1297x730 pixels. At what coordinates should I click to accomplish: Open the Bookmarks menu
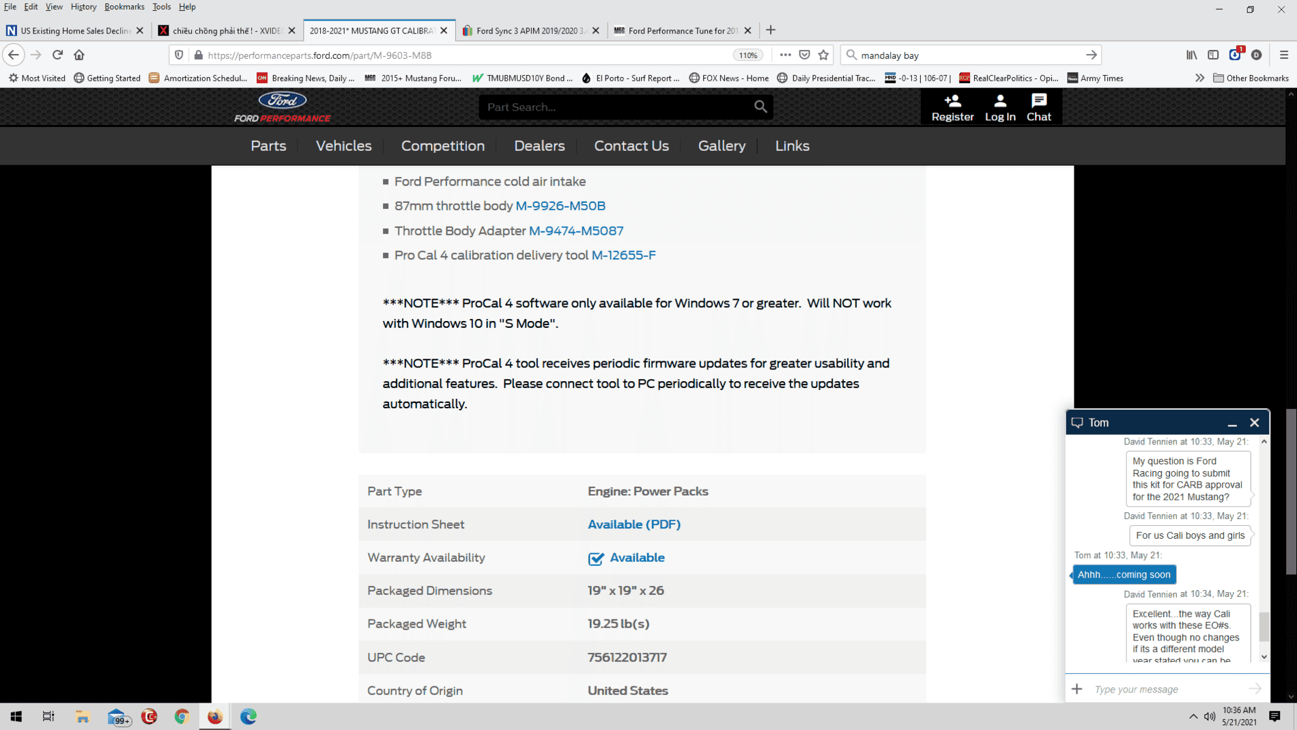pyautogui.click(x=124, y=7)
